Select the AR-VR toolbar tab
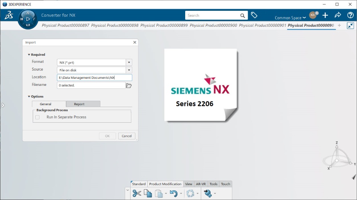The image size is (357, 200). point(201,184)
